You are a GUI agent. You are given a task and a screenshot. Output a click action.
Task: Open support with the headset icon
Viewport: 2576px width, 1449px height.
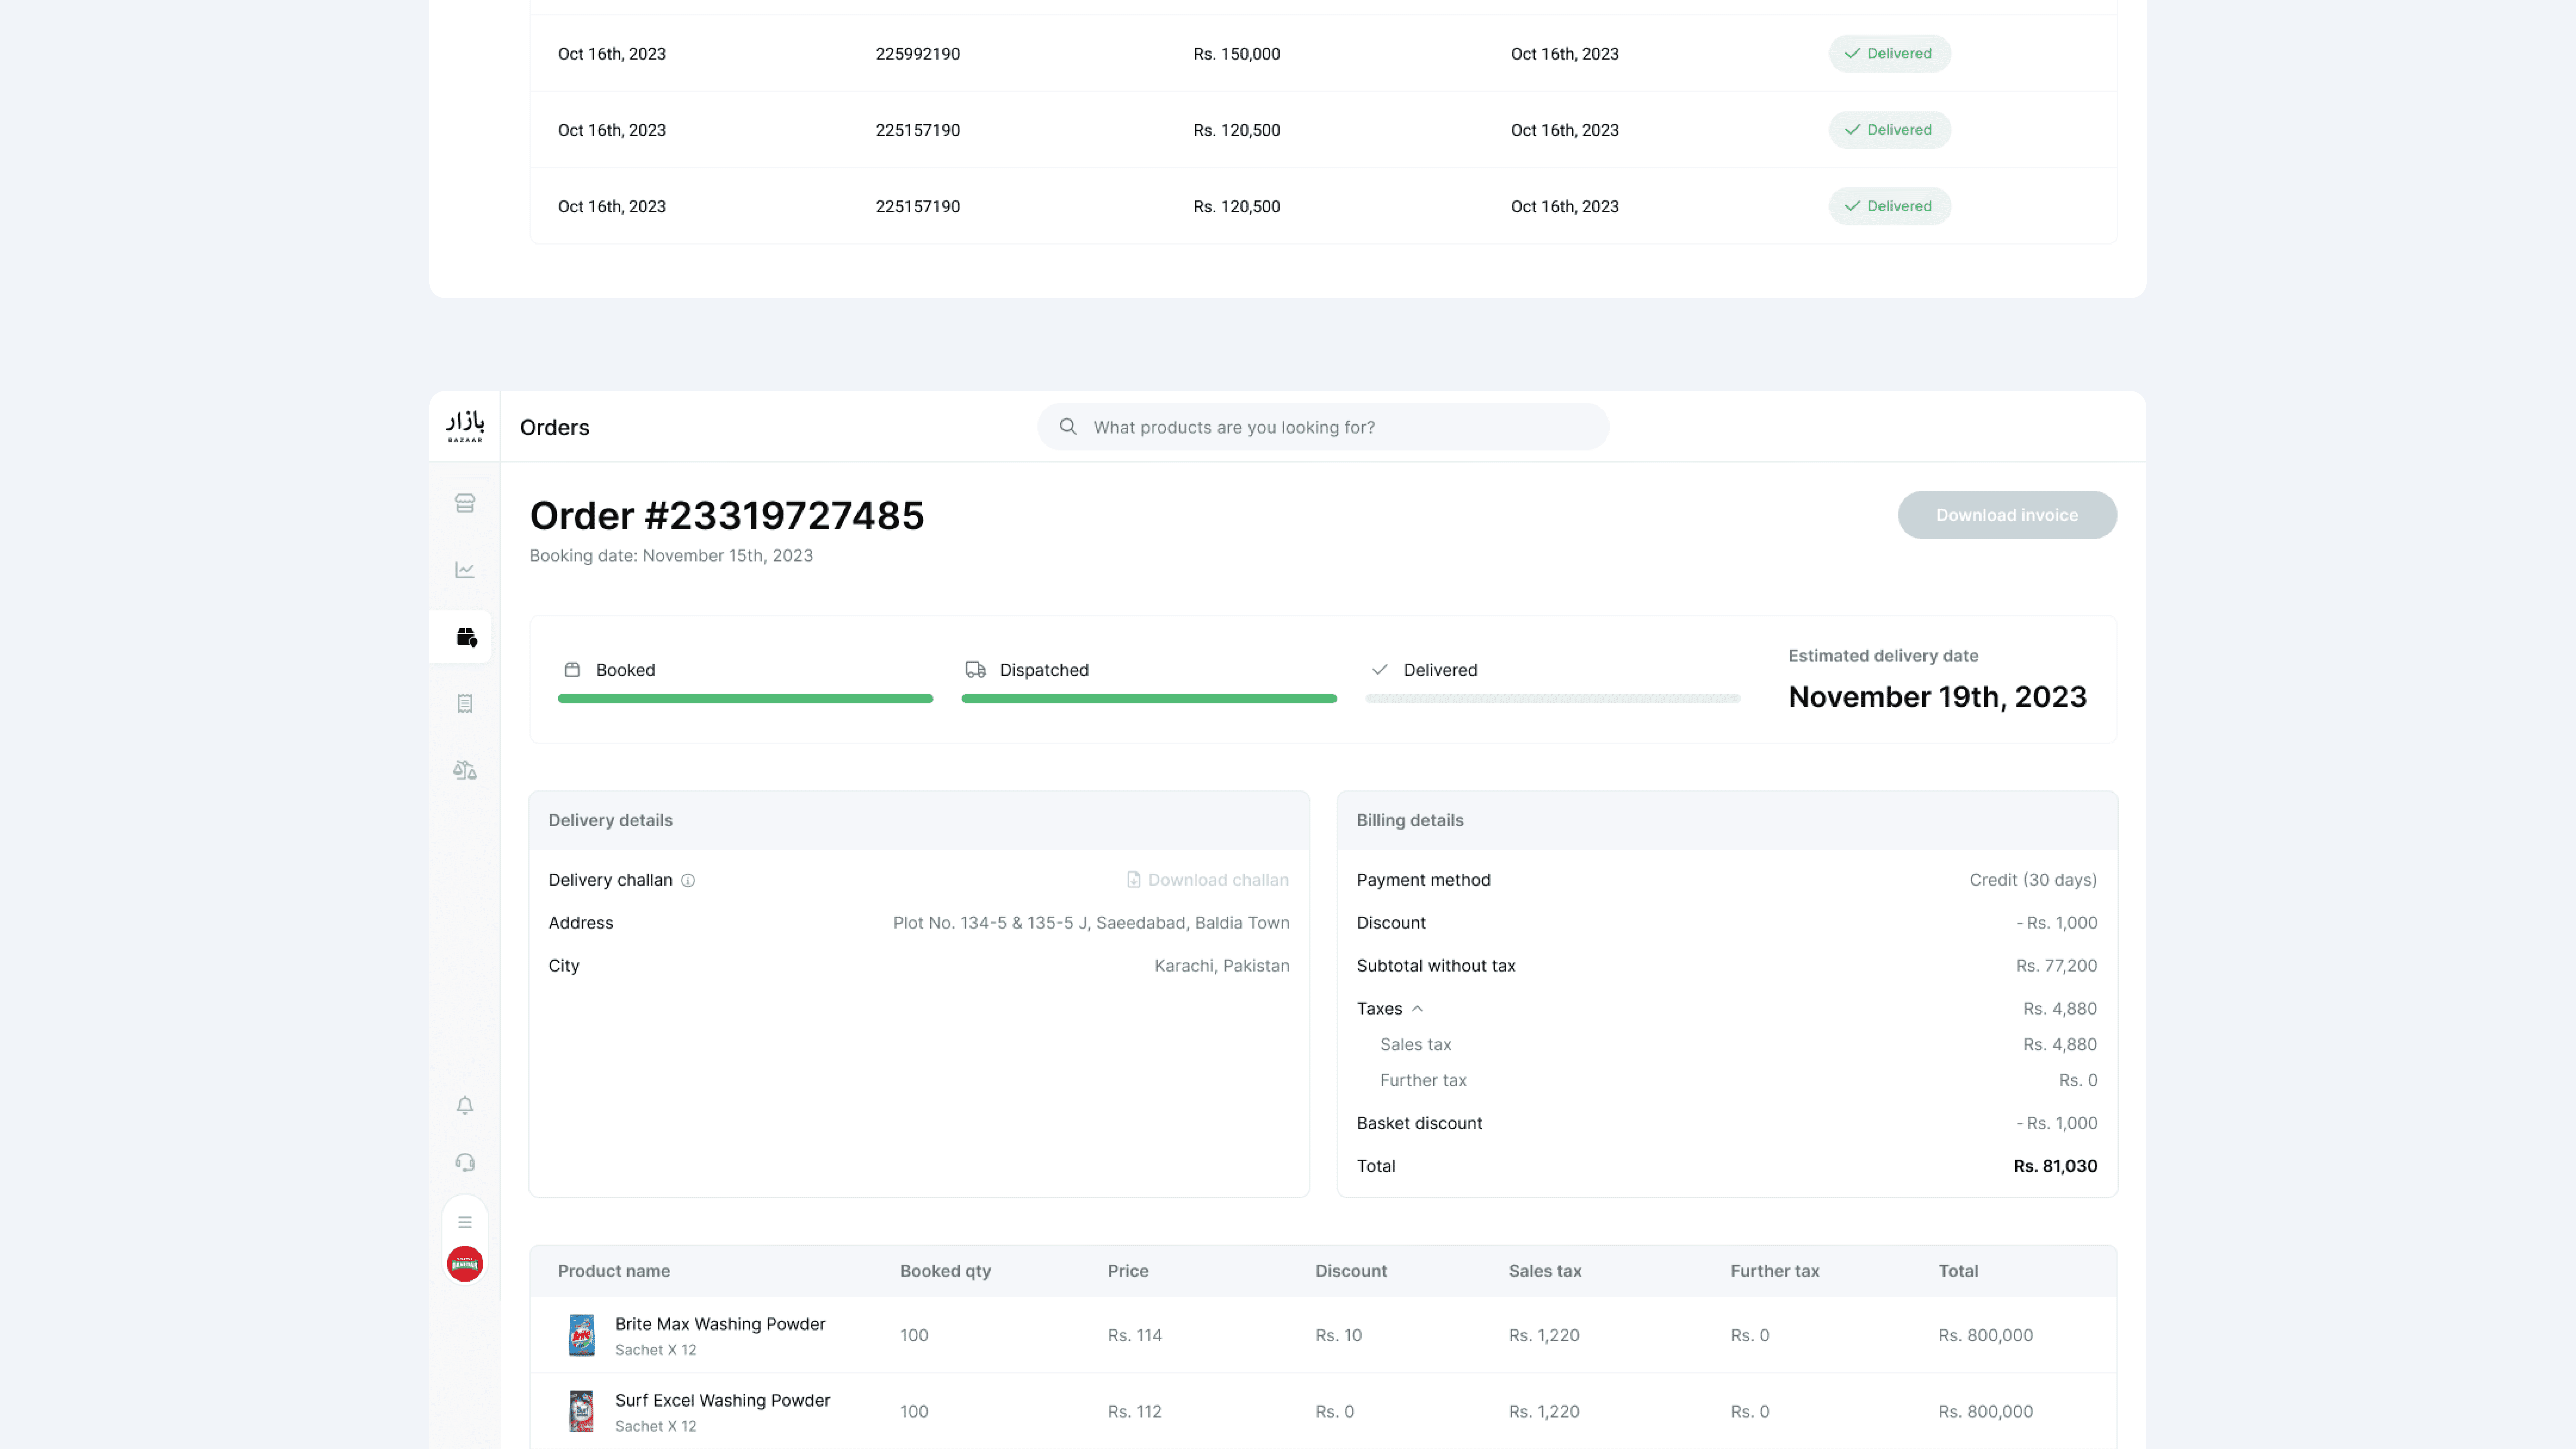coord(465,1162)
